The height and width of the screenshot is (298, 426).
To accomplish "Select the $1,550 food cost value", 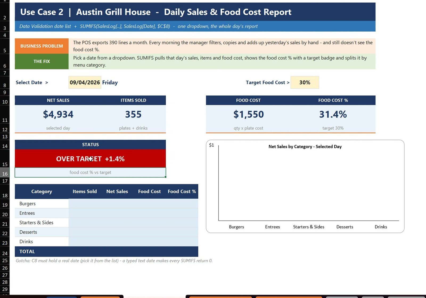I will tap(248, 114).
